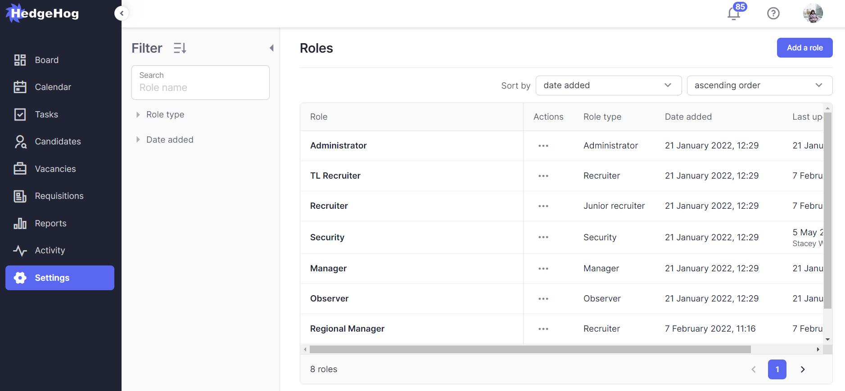845x391 pixels.
Task: Click the Add a role button
Action: tap(804, 48)
